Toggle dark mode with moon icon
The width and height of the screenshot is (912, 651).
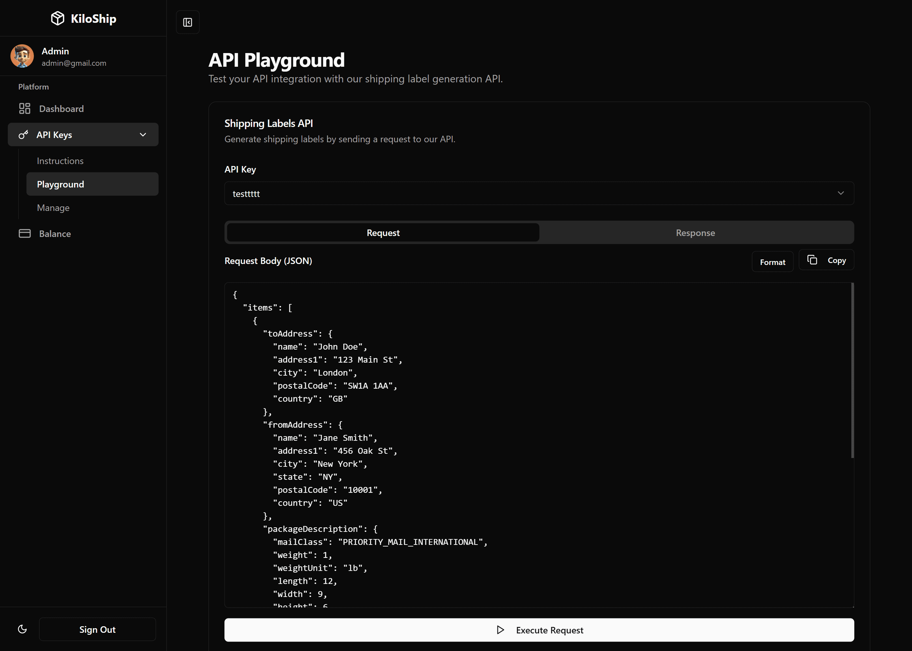(x=22, y=629)
